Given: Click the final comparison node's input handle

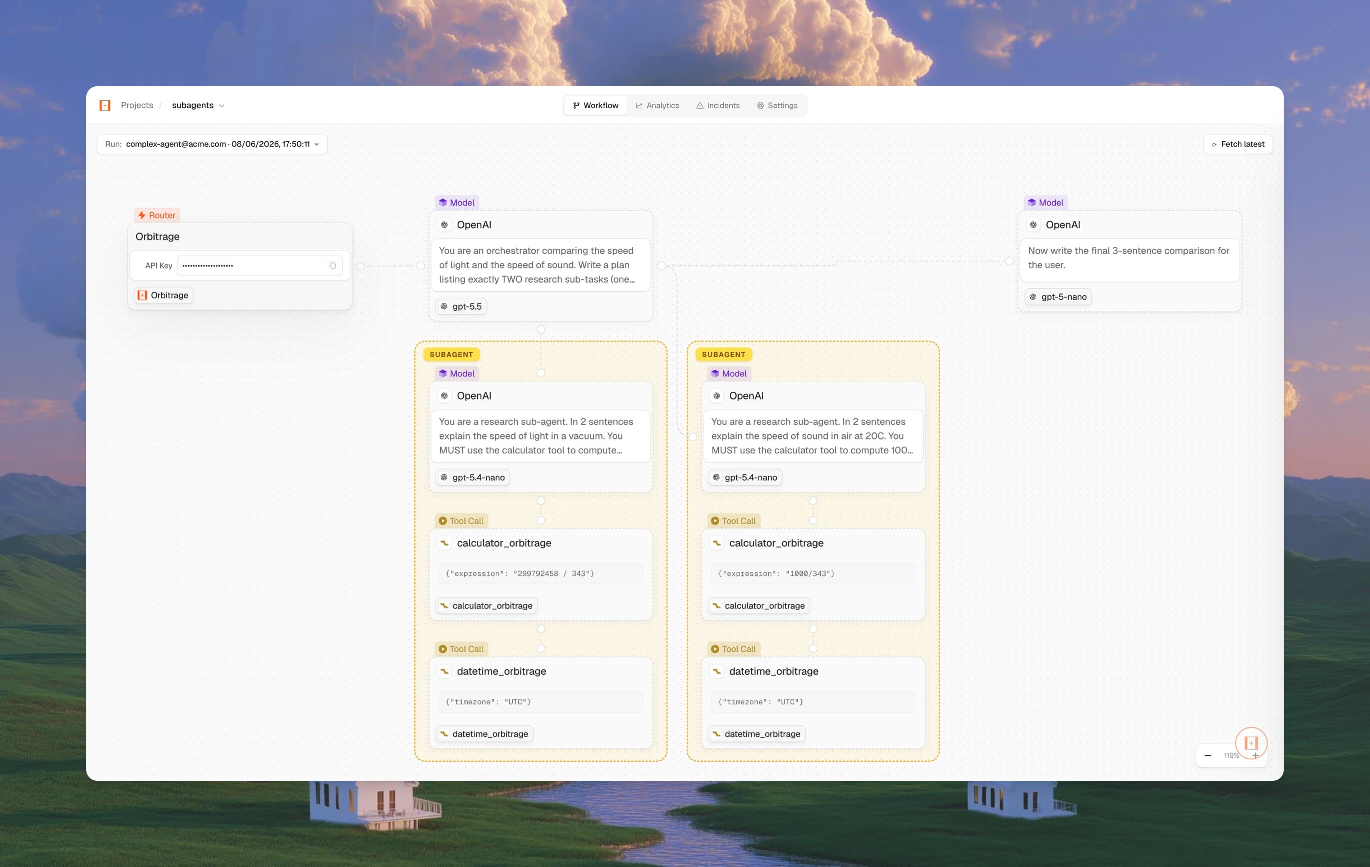Looking at the screenshot, I should pos(1009,261).
